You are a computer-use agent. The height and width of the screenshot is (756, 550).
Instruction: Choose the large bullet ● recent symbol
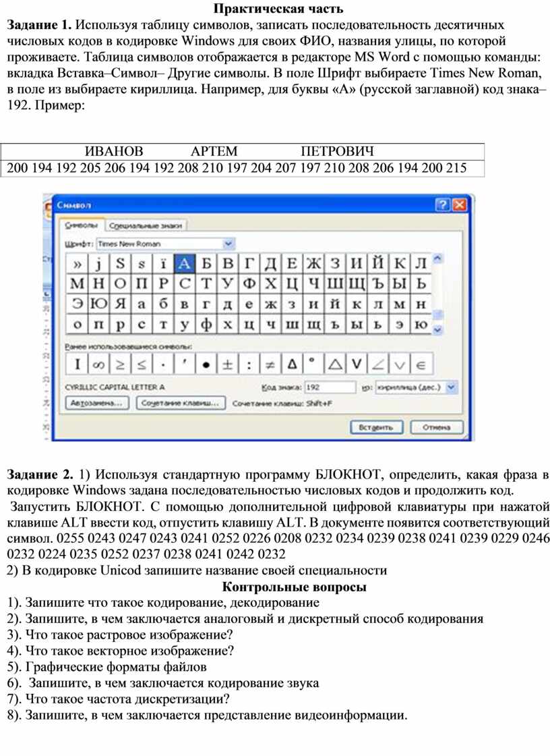point(206,364)
